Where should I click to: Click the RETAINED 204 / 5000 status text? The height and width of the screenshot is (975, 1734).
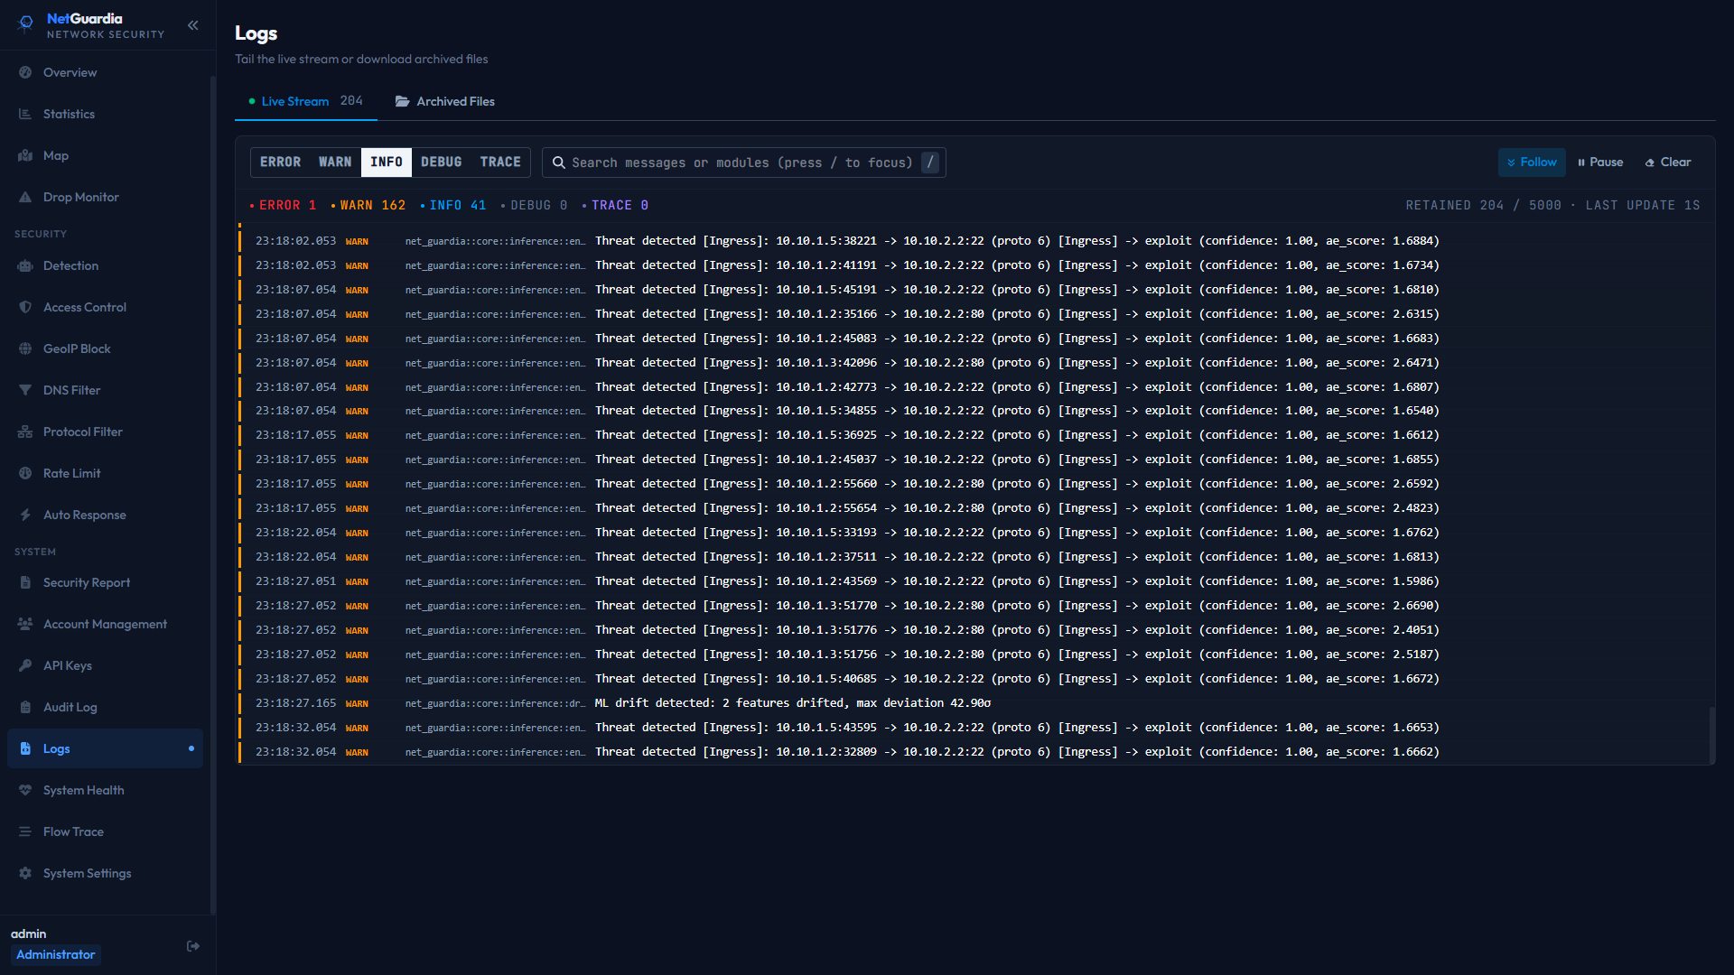[1483, 205]
